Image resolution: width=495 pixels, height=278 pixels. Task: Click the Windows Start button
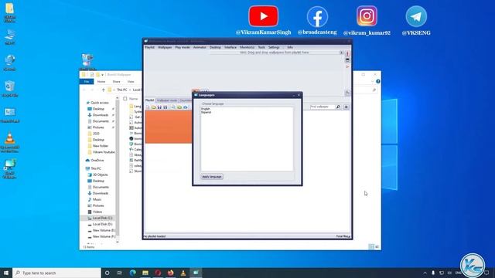tap(6, 273)
